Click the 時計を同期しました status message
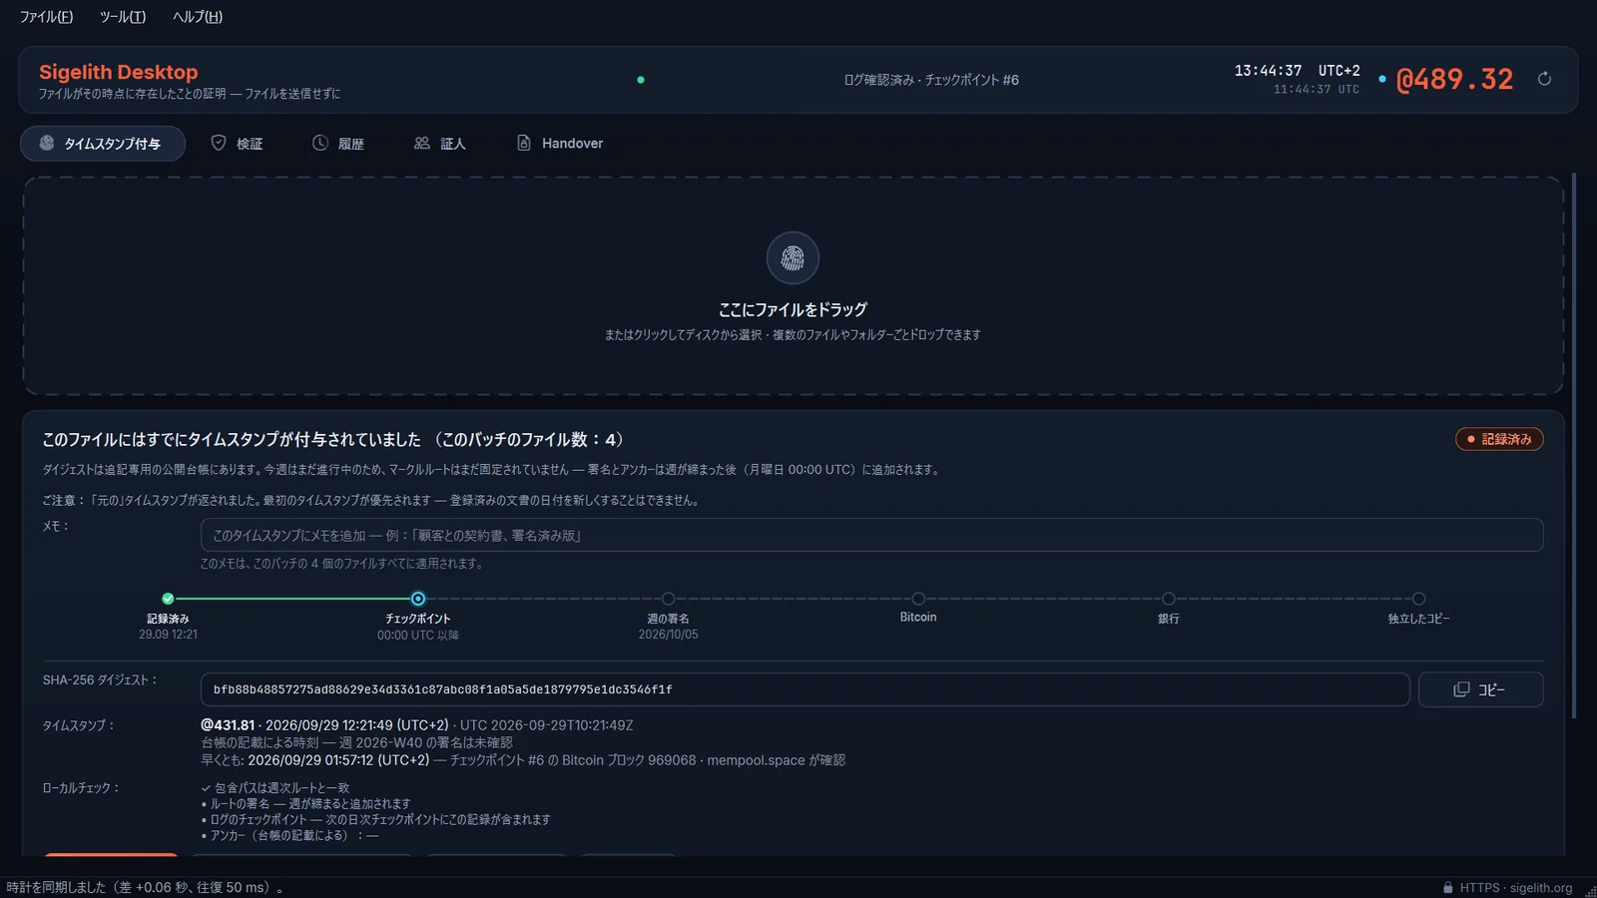This screenshot has width=1597, height=898. pos(145,887)
